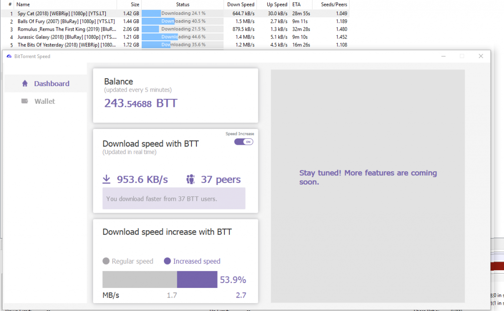
Task: Click the Wallet icon in sidebar
Action: tap(25, 101)
